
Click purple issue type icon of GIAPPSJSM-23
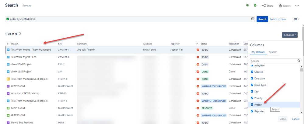[x=8, y=86]
